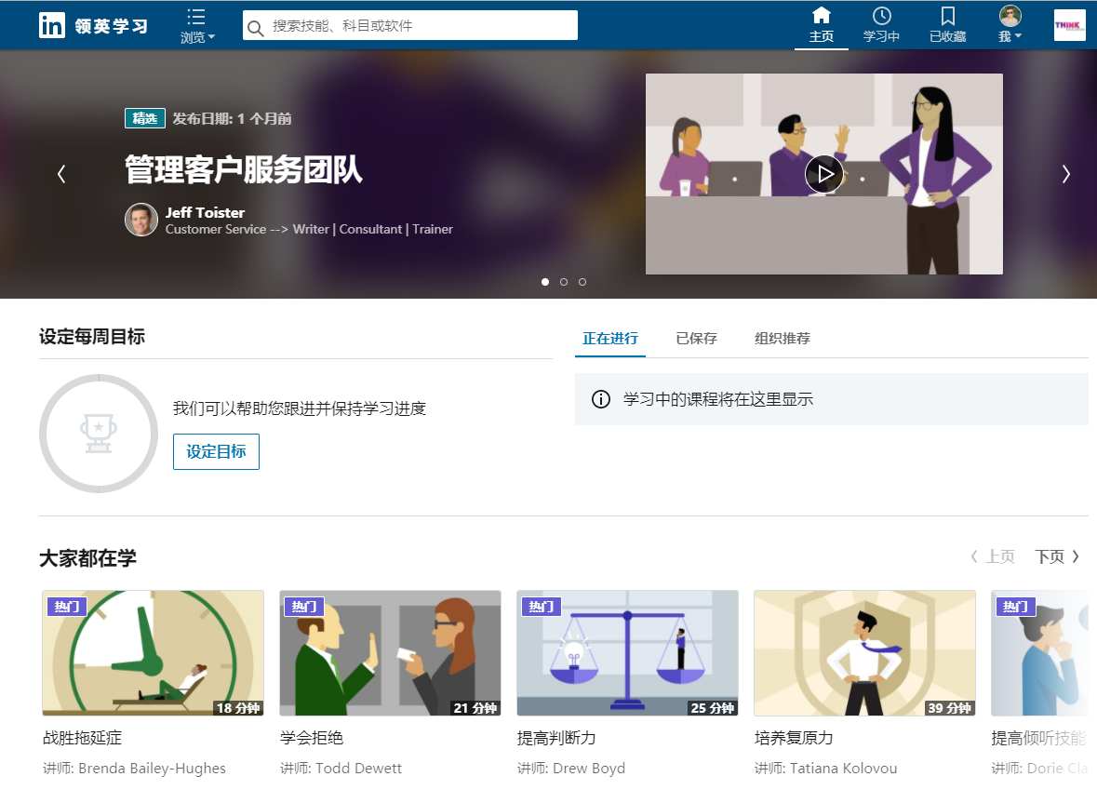Click Jeff Toister's Customer Service tagline

click(x=309, y=229)
